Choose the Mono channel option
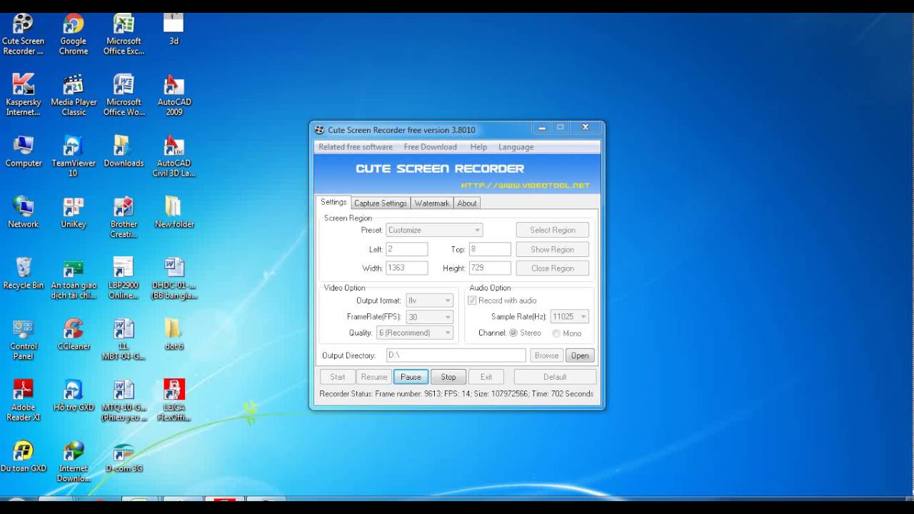The height and width of the screenshot is (514, 914). 556,333
